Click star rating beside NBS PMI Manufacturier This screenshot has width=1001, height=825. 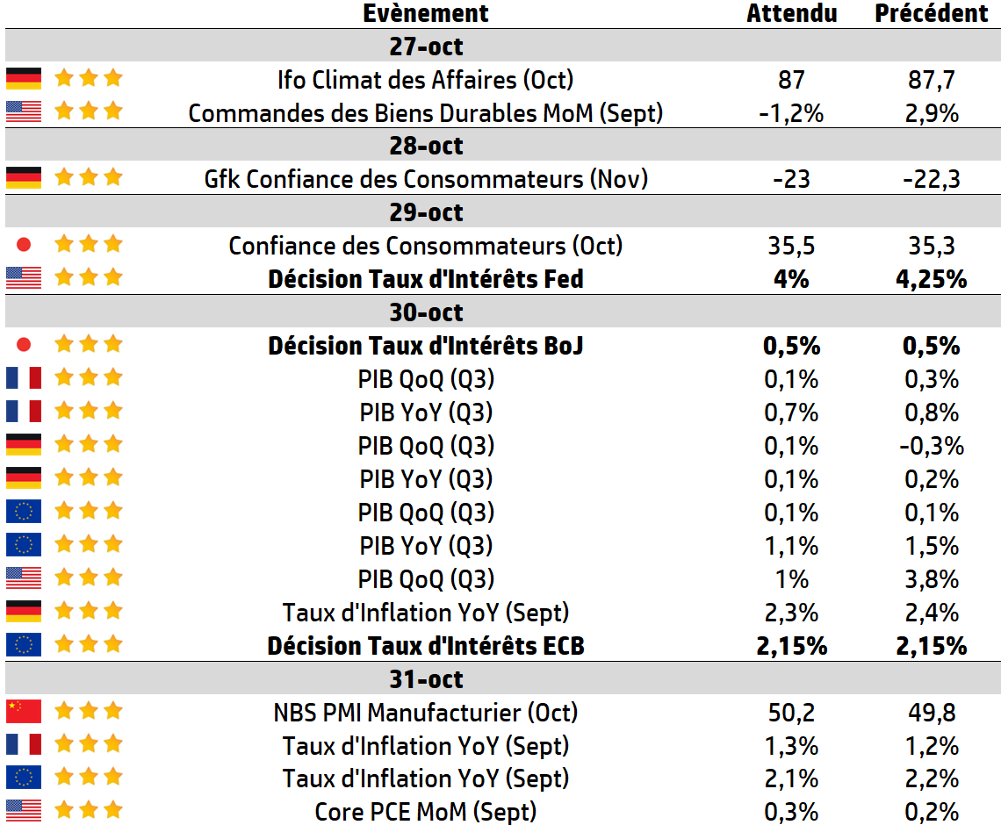coord(88,712)
